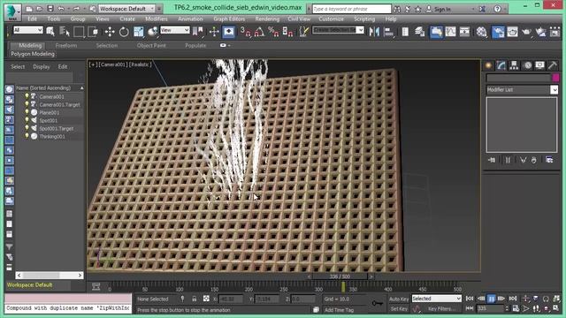Select Spot001 in scene explorer
The width and height of the screenshot is (566, 318).
[49, 120]
